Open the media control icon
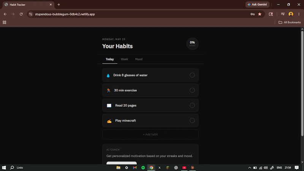The image size is (304, 171). pos(283,14)
